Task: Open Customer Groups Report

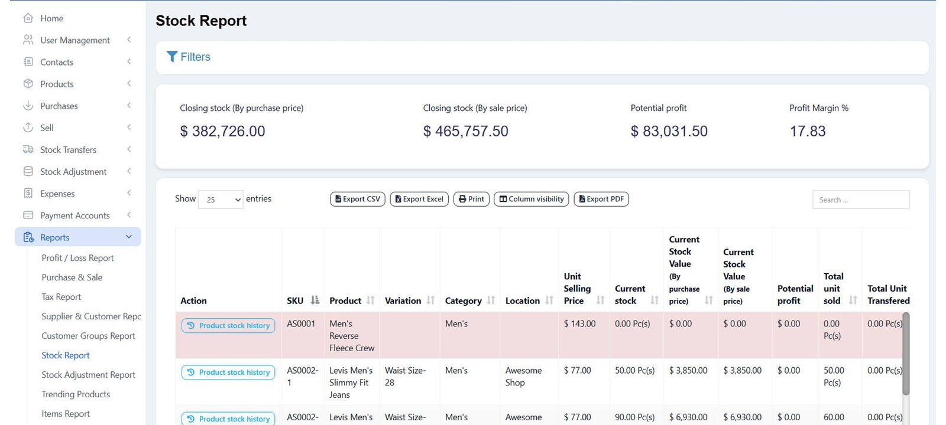Action: tap(88, 336)
